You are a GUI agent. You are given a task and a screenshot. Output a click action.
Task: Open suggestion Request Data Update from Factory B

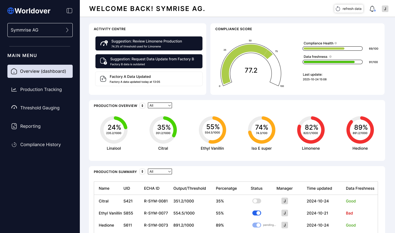point(149,61)
